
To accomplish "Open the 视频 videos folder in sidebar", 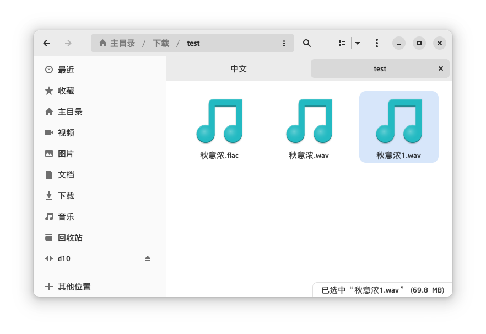I will tap(66, 132).
